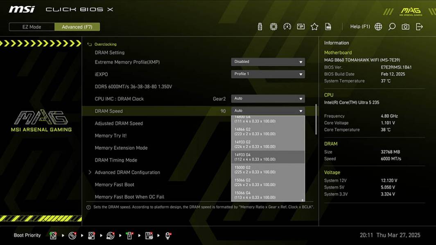Choose 15066 G2 (226 x 2) speed option

pyautogui.click(x=268, y=182)
